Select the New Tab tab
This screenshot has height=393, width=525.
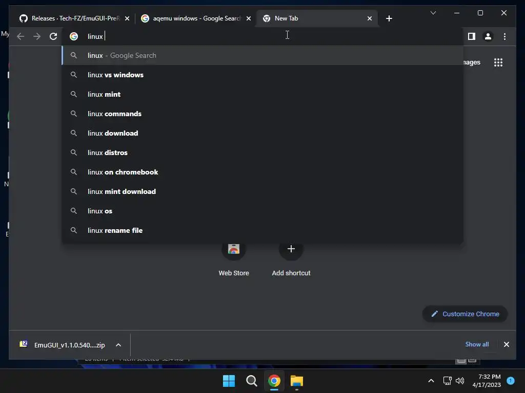pos(317,18)
